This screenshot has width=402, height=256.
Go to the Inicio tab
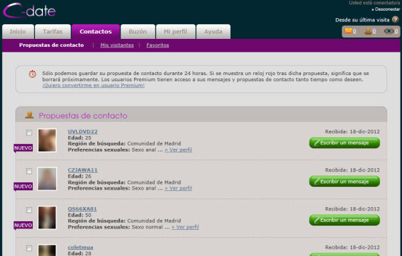pyautogui.click(x=17, y=31)
